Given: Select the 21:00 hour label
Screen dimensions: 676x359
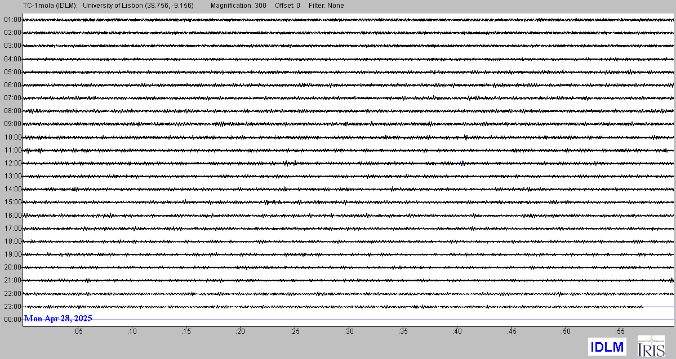Looking at the screenshot, I should tap(12, 280).
